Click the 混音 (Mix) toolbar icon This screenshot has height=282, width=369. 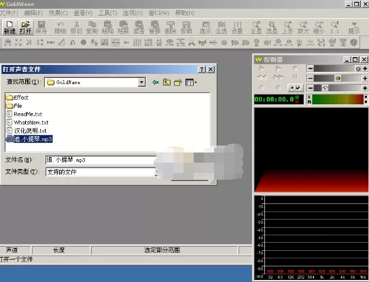[139, 27]
